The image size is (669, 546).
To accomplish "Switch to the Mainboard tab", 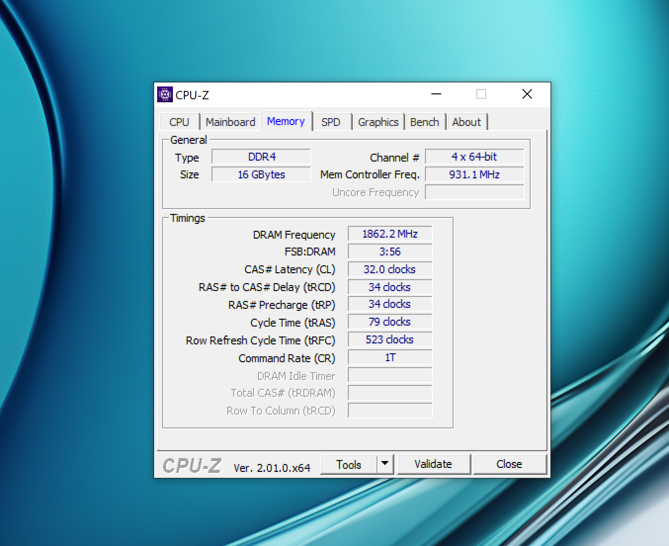I will (x=231, y=122).
